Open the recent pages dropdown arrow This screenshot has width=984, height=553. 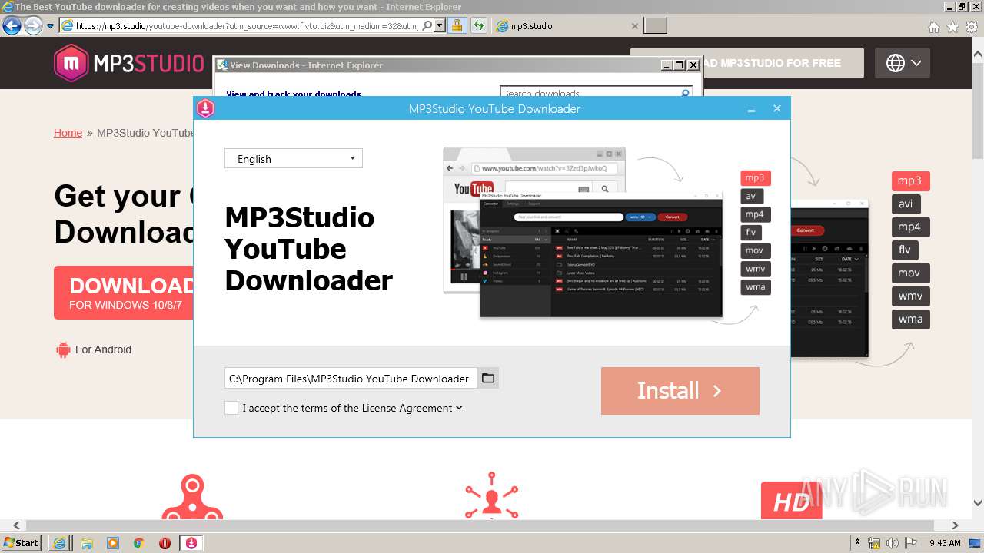point(51,26)
